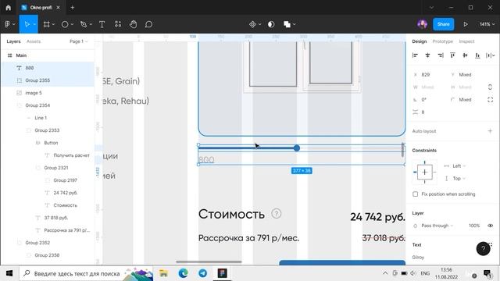Open Pen tool options dropdown arrow
Screen dimensions: 500x281
click(91, 24)
